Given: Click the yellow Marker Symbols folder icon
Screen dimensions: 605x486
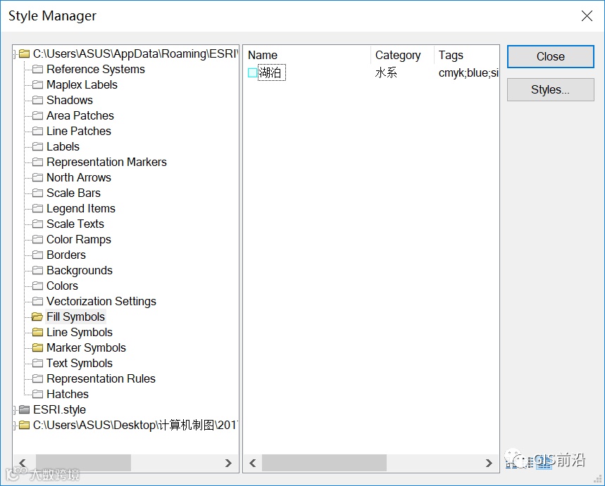Looking at the screenshot, I should 37,347.
